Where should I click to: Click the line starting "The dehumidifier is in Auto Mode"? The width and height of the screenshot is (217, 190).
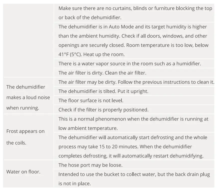133,27
